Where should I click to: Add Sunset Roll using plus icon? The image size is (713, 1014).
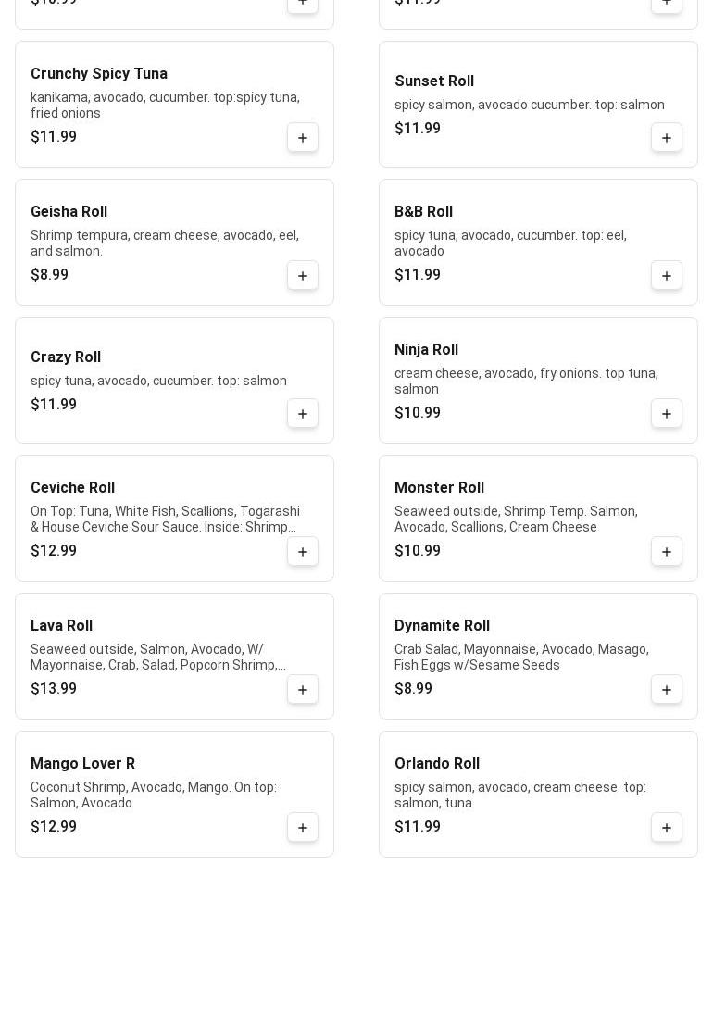coord(667,138)
